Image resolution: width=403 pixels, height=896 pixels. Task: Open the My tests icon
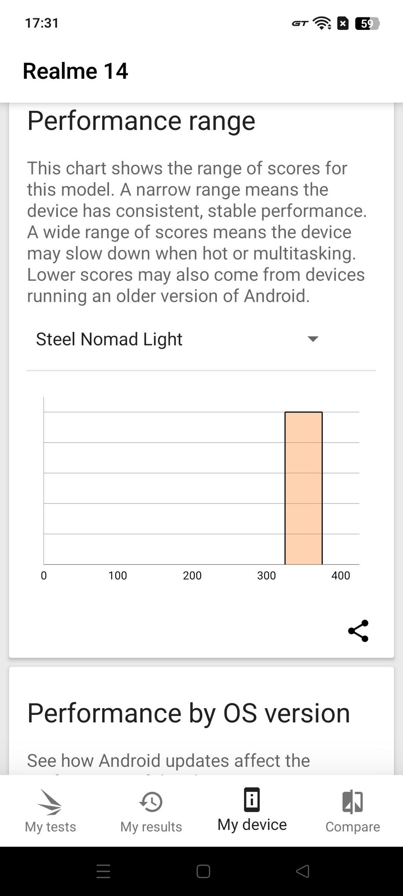pos(50,802)
